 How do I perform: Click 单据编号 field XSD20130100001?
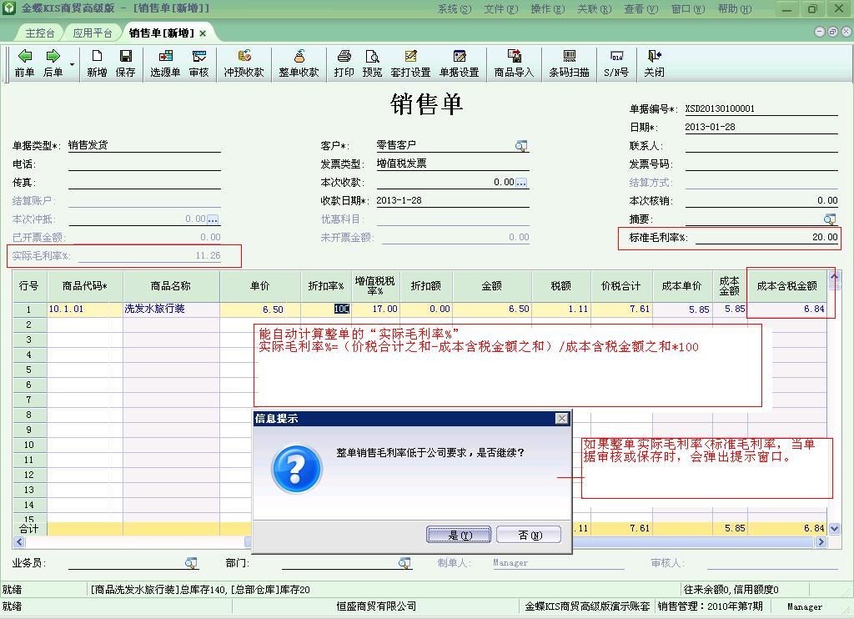click(x=761, y=108)
